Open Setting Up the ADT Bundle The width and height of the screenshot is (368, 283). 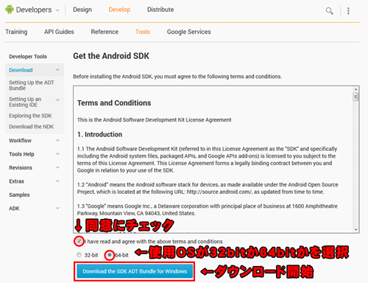pyautogui.click(x=32, y=85)
